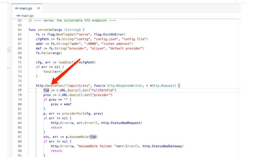The image size is (261, 166).
Task: Click the Go file icon in the tab
Action: (x=16, y=8)
